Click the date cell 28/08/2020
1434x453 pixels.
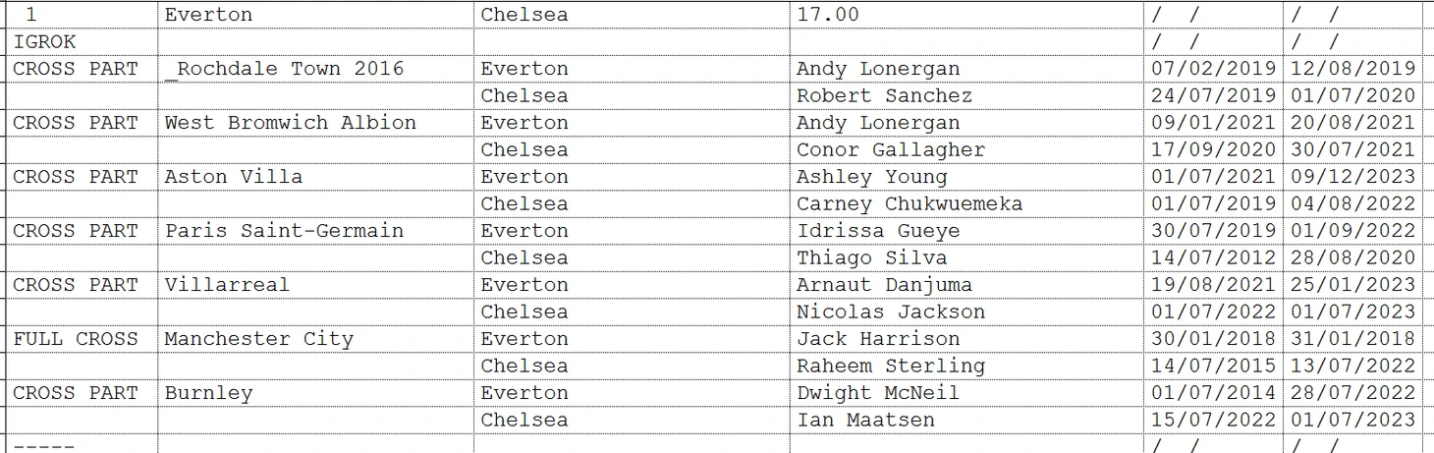coord(1352,258)
